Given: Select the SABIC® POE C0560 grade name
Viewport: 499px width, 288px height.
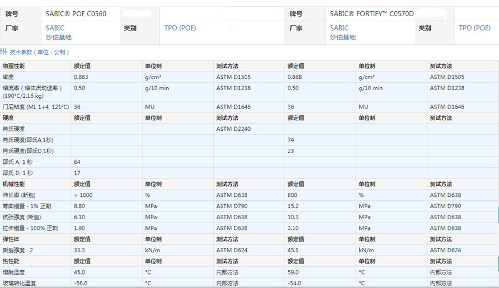Looking at the screenshot, I should 76,13.
